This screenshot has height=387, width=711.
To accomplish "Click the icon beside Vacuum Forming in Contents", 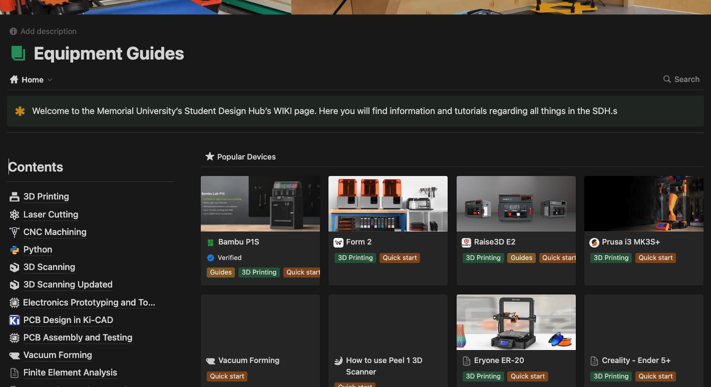I will click(15, 355).
